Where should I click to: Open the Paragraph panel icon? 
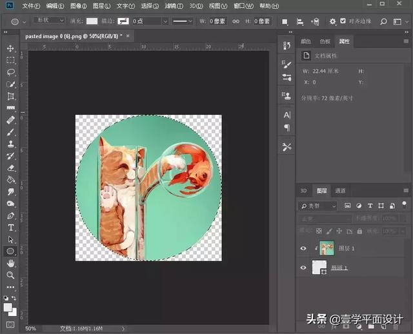pos(287,128)
